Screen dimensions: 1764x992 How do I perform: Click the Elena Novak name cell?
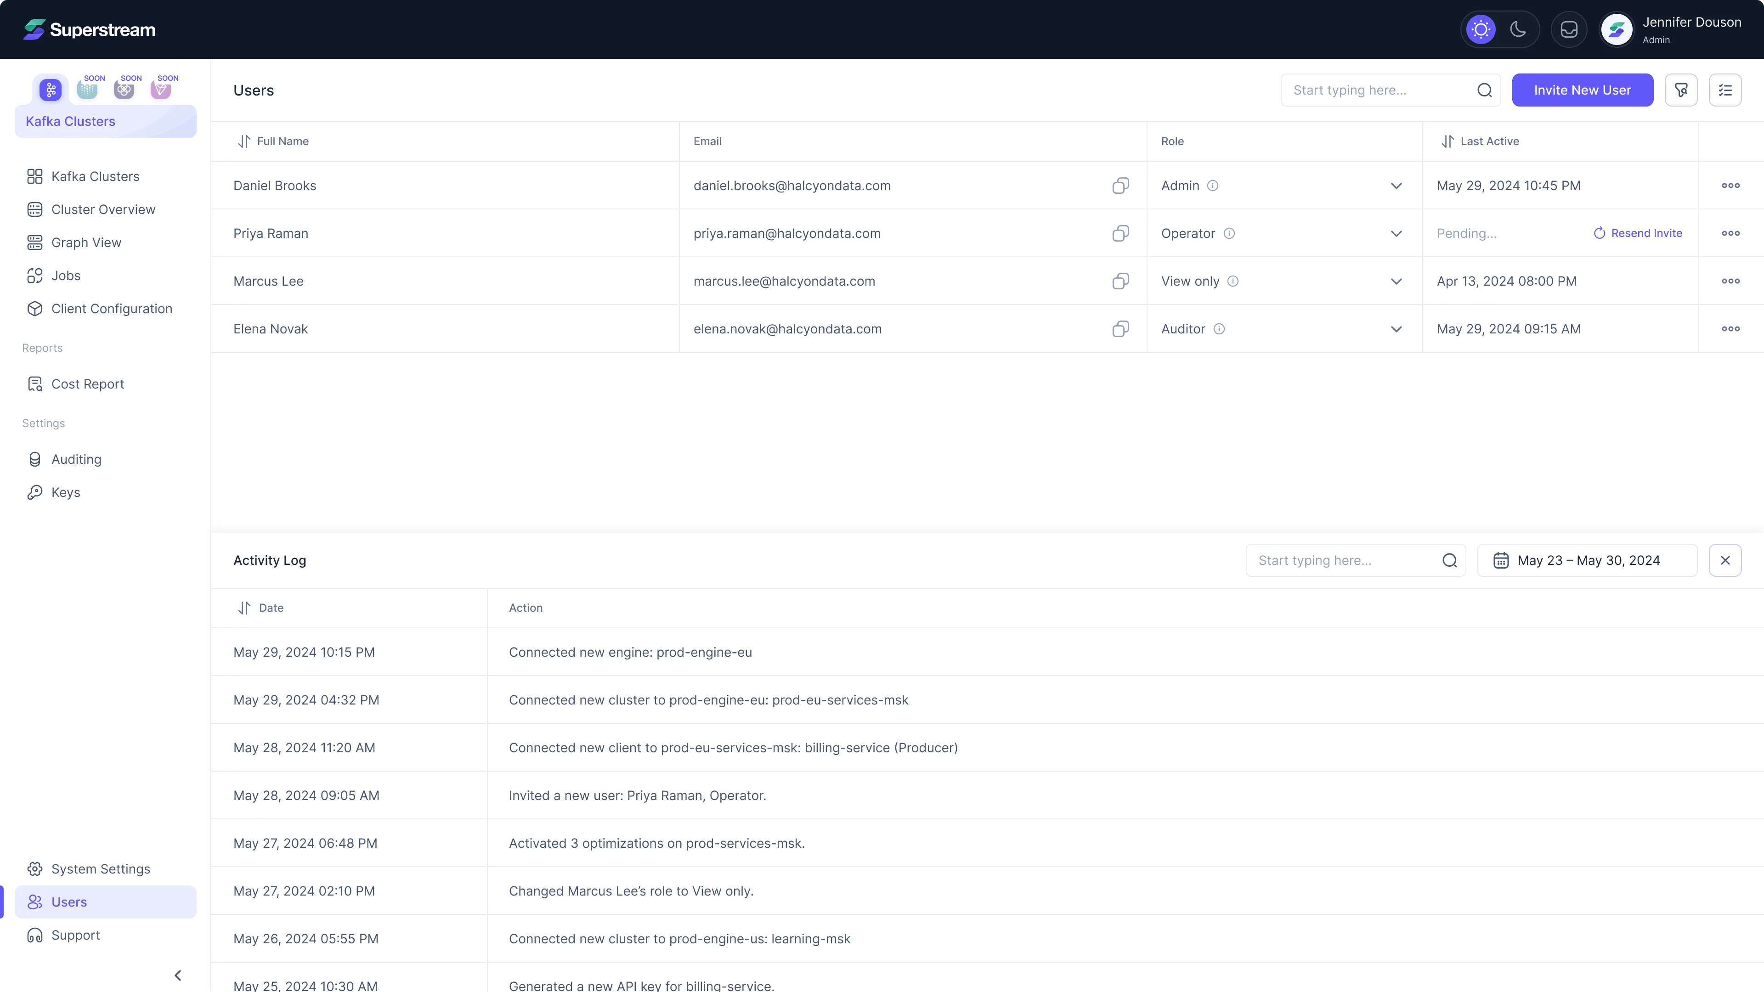coord(445,329)
